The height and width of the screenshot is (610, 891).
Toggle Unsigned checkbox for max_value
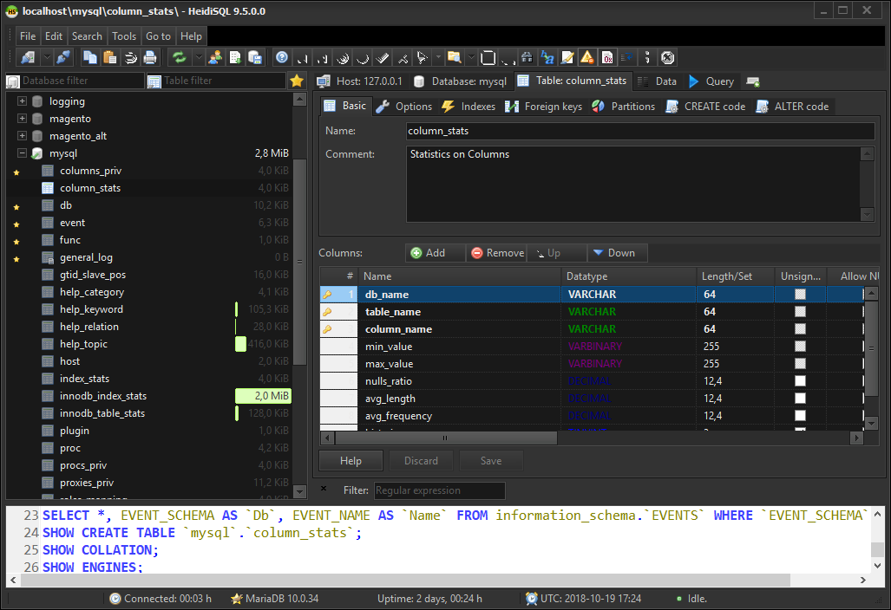coord(800,364)
